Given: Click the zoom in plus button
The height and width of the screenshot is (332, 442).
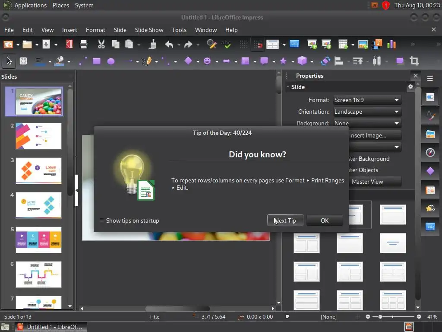Looking at the screenshot, I should pyautogui.click(x=419, y=317).
